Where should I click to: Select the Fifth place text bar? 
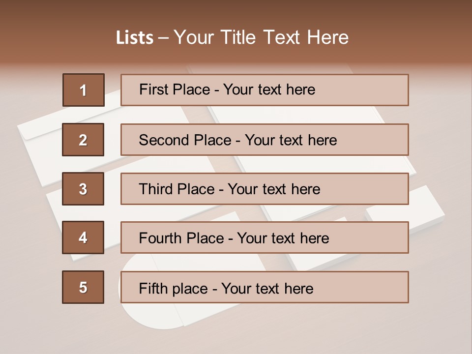point(265,287)
